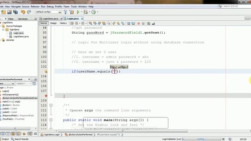Open the Output window button
Viewport: 251px width, 141px height.
(x=5, y=139)
